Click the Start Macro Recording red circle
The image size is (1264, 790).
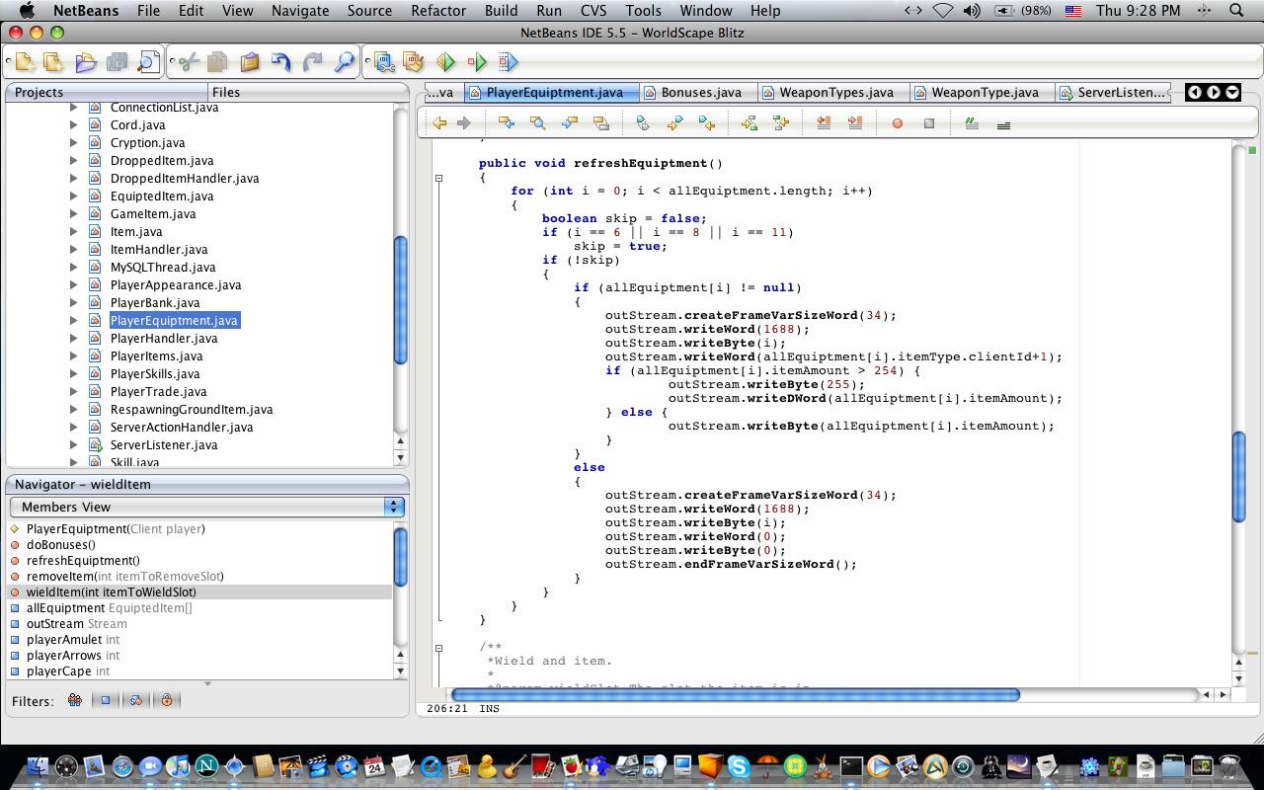(898, 123)
